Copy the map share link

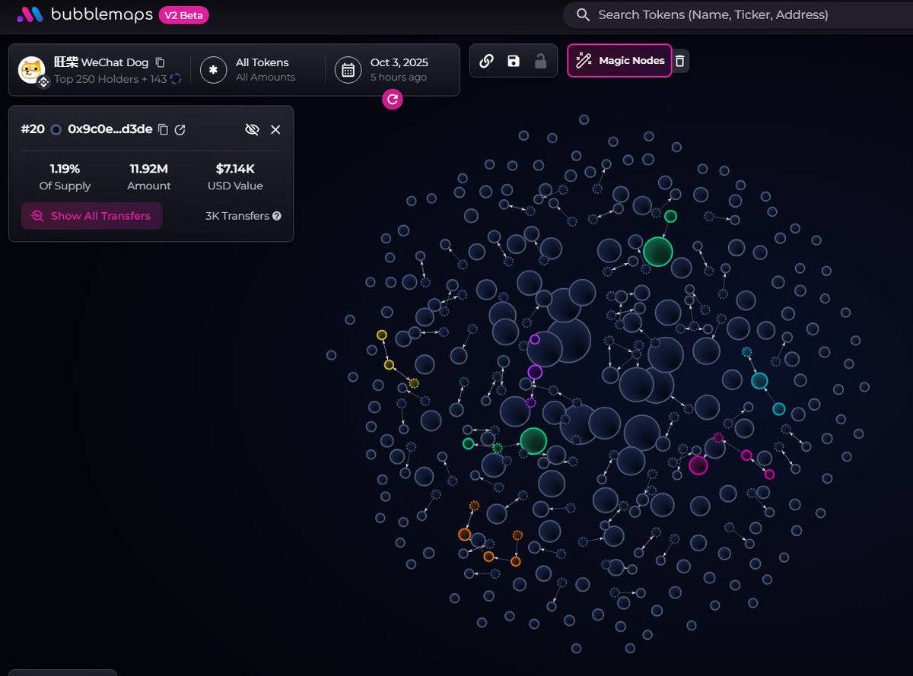point(487,61)
